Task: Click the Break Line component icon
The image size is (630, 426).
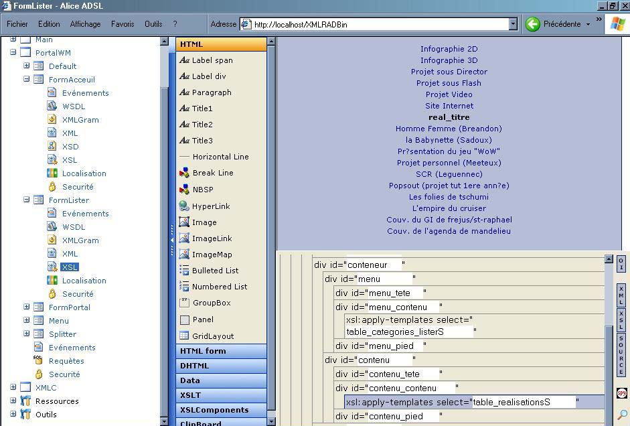Action: [x=184, y=173]
